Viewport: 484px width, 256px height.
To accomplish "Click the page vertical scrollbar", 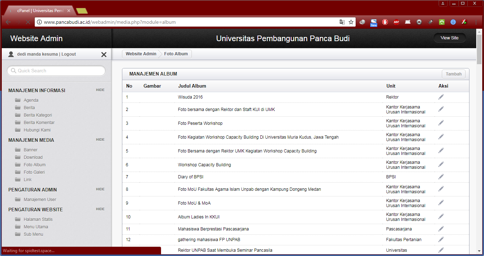I will click(479, 142).
